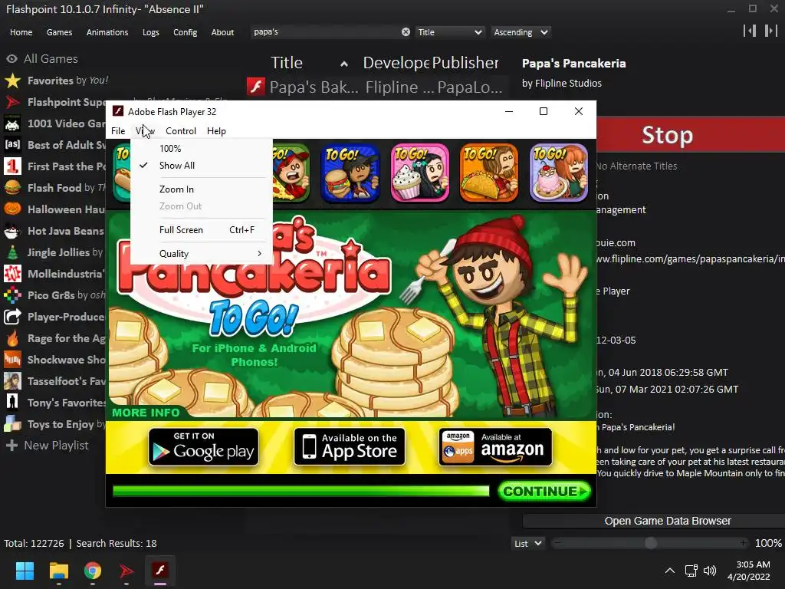Click the green CONTINUE button
The height and width of the screenshot is (589, 785).
coord(545,492)
